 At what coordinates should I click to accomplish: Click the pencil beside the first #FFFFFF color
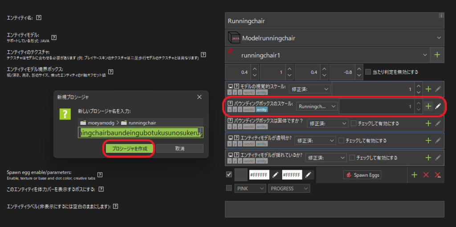[276, 175]
